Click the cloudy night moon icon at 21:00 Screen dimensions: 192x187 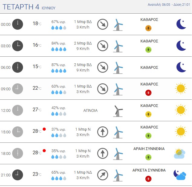[x=180, y=175]
